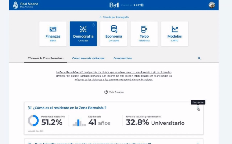Collapse the Filtrado por Demografía chevron

(x=101, y=17)
